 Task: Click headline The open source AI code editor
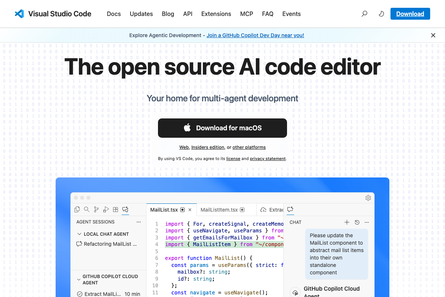coord(222,67)
